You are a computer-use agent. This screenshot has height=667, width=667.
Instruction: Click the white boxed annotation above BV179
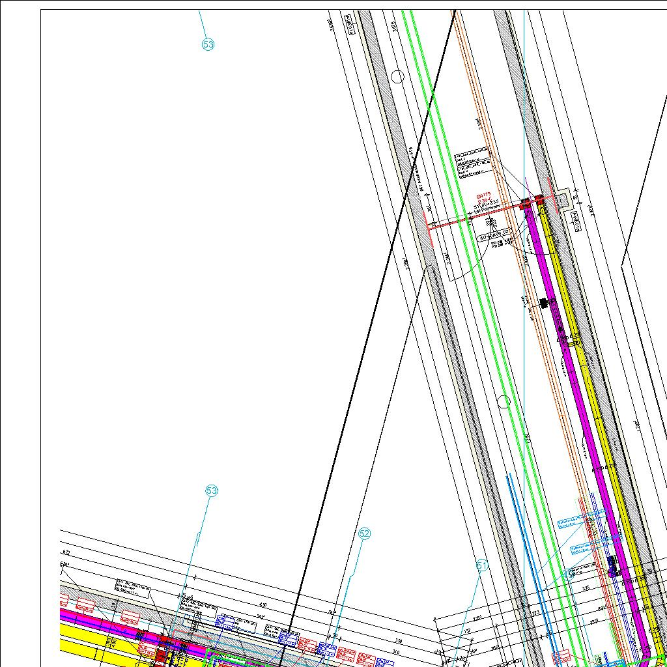(472, 167)
